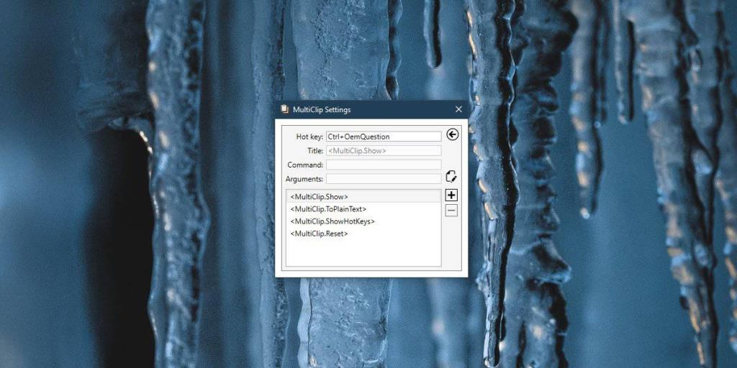Click the edit clipboard icon beside Arguments
737x368 pixels.
tap(452, 177)
